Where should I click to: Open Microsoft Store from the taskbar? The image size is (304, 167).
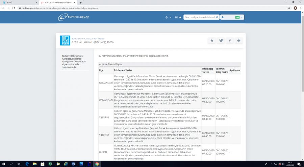pyautogui.click(x=43, y=164)
